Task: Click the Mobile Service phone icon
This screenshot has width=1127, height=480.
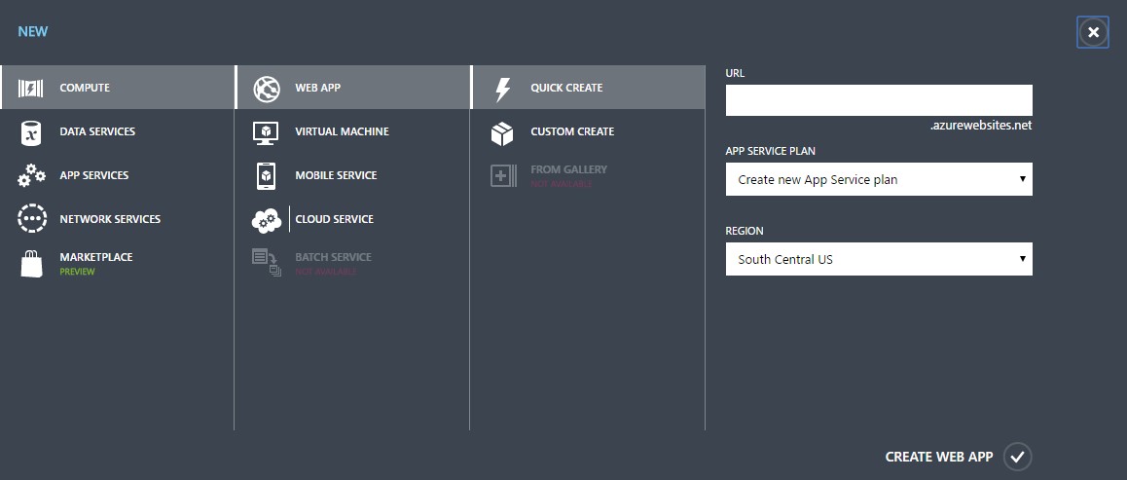Action: point(266,176)
